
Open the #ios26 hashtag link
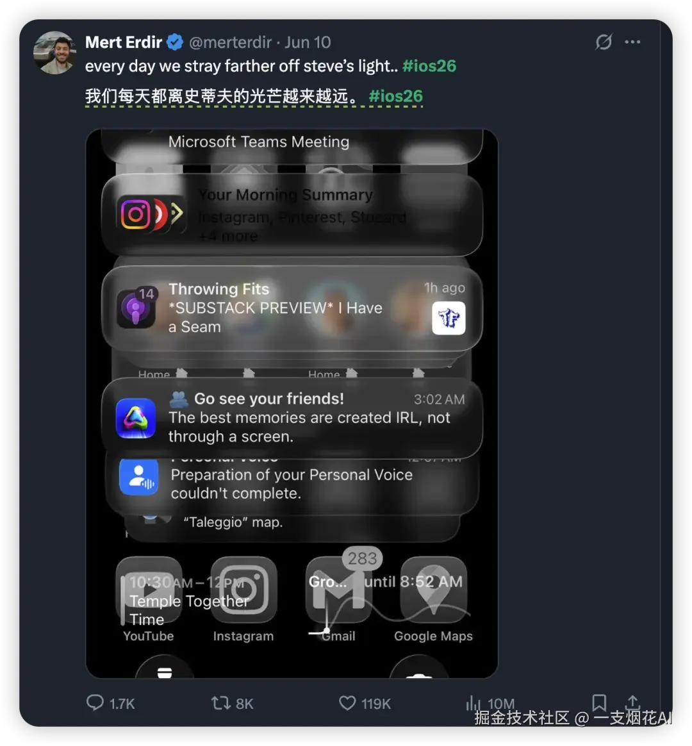click(429, 65)
